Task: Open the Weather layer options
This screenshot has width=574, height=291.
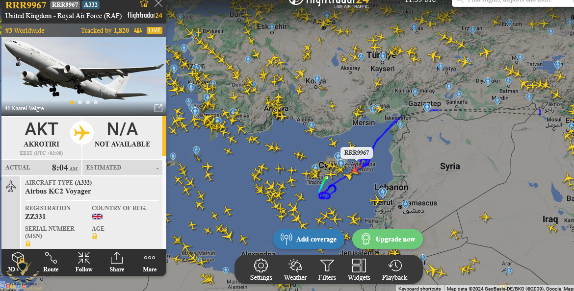Action: [x=295, y=270]
